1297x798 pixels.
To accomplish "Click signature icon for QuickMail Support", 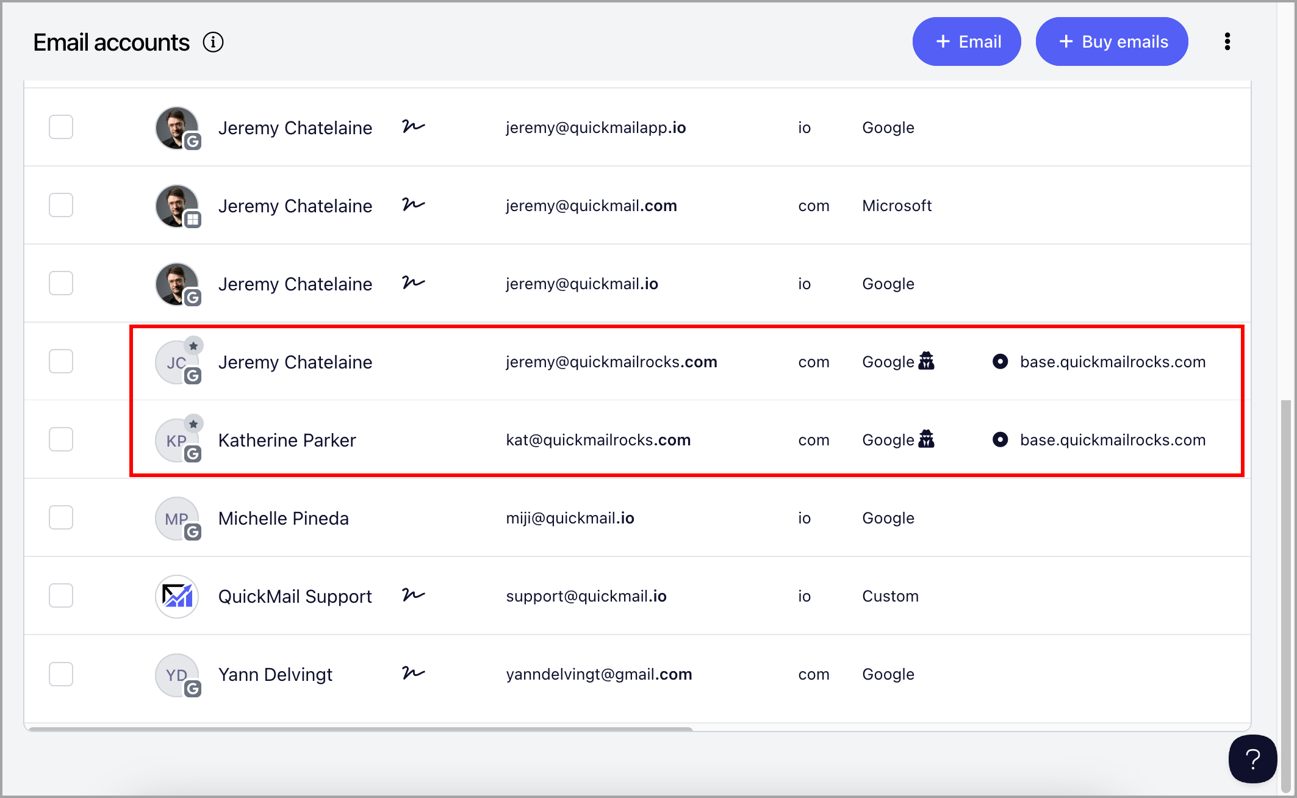I will tap(413, 595).
